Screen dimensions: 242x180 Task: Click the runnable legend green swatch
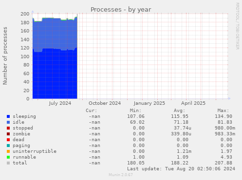[x=8, y=157]
